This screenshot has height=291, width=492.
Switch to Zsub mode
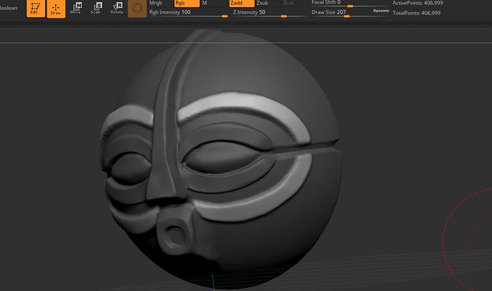(264, 3)
